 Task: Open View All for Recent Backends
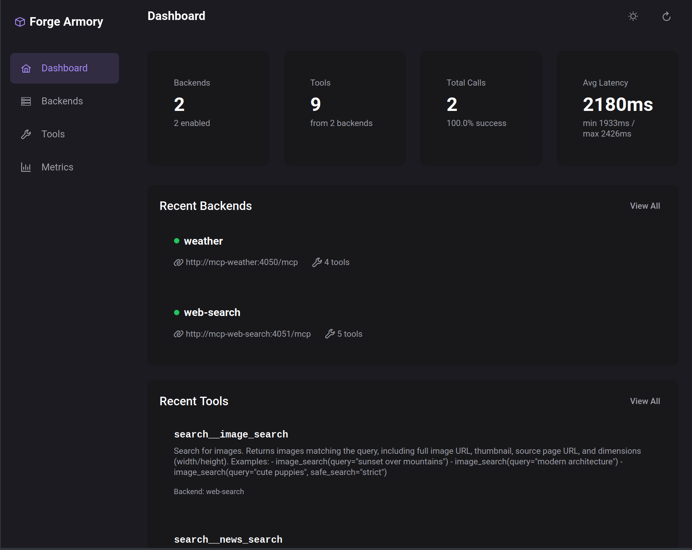pyautogui.click(x=645, y=206)
